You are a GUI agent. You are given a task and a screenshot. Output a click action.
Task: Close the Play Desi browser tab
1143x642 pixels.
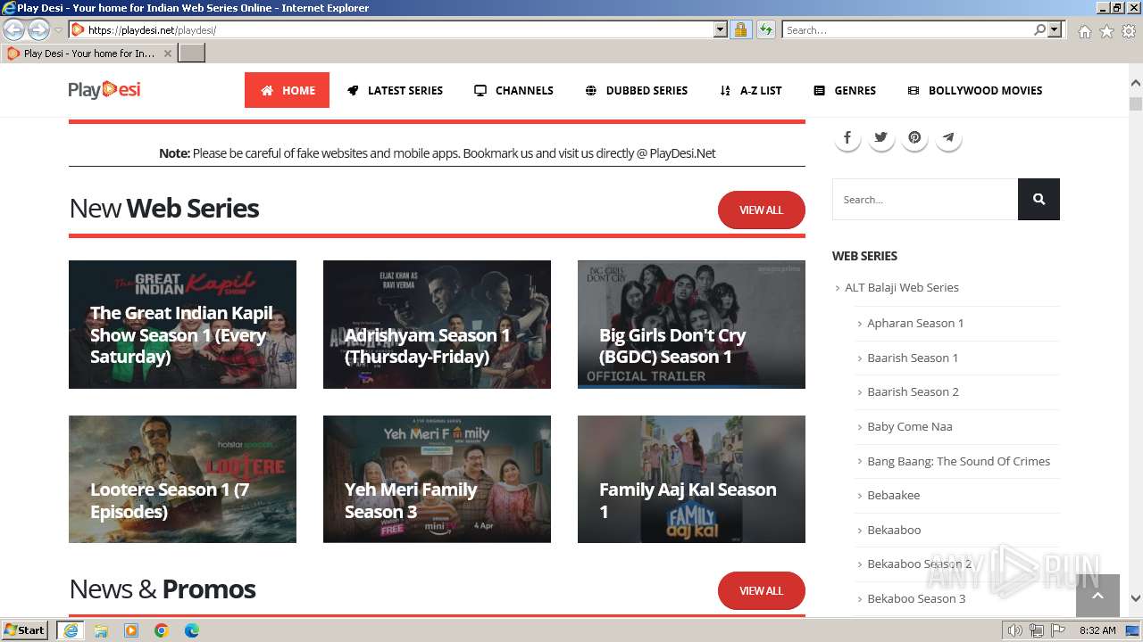pyautogui.click(x=167, y=53)
